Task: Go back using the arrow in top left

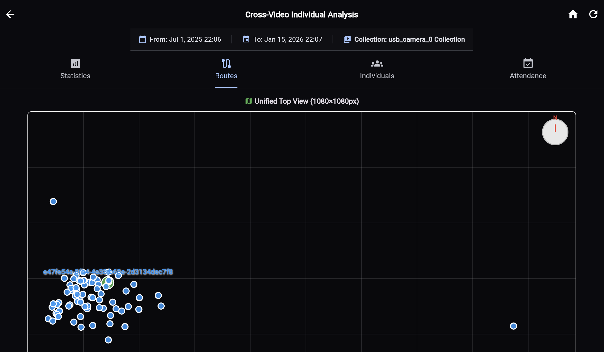Action: pos(10,14)
